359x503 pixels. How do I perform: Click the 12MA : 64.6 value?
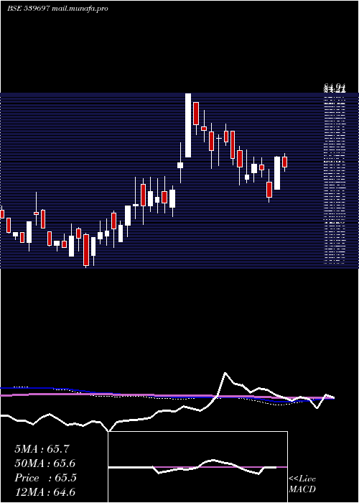pos(45,492)
